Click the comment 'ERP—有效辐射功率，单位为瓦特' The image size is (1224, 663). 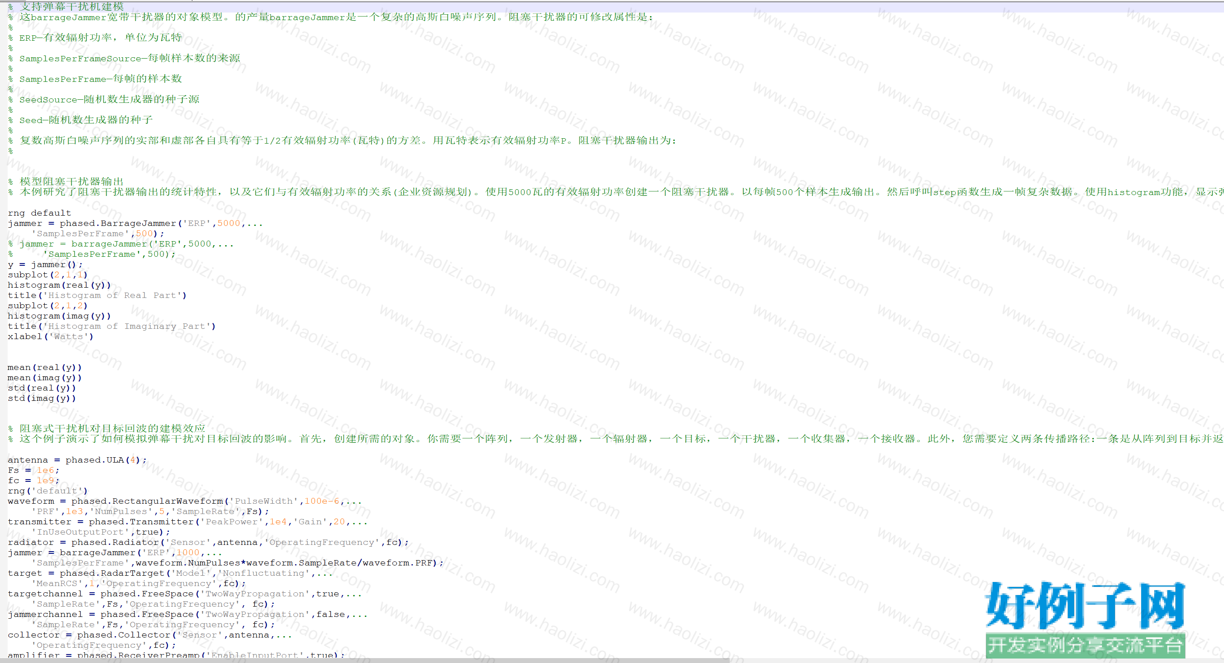click(100, 38)
